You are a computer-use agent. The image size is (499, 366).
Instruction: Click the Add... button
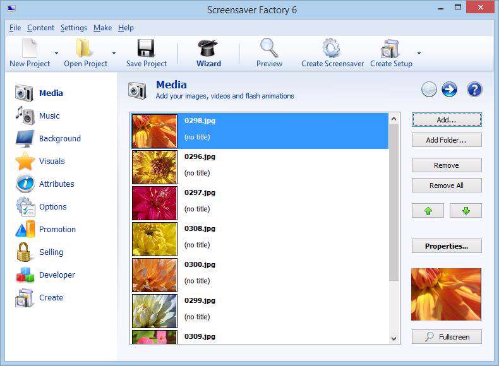point(447,119)
